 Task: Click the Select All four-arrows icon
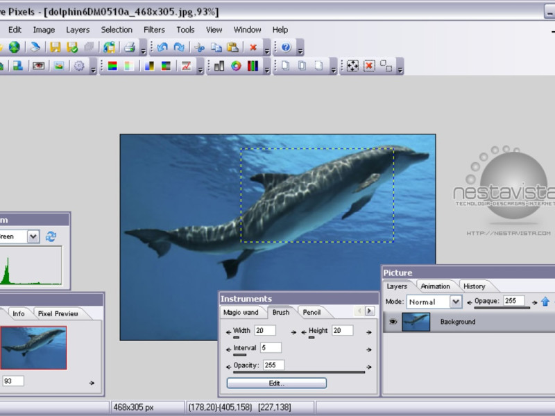coord(352,66)
